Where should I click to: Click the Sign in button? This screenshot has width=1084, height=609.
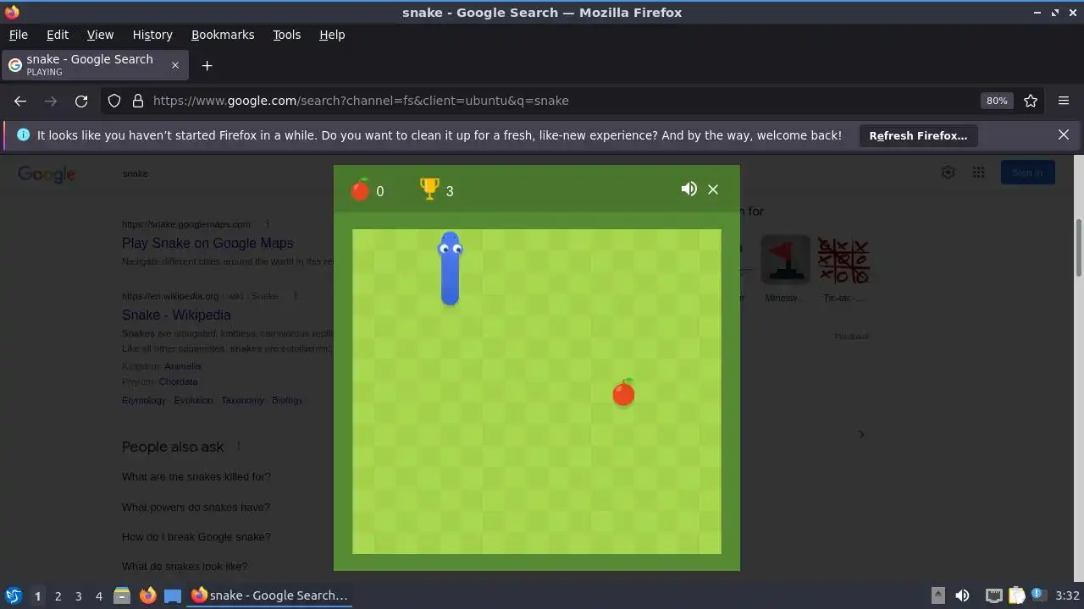(1027, 173)
